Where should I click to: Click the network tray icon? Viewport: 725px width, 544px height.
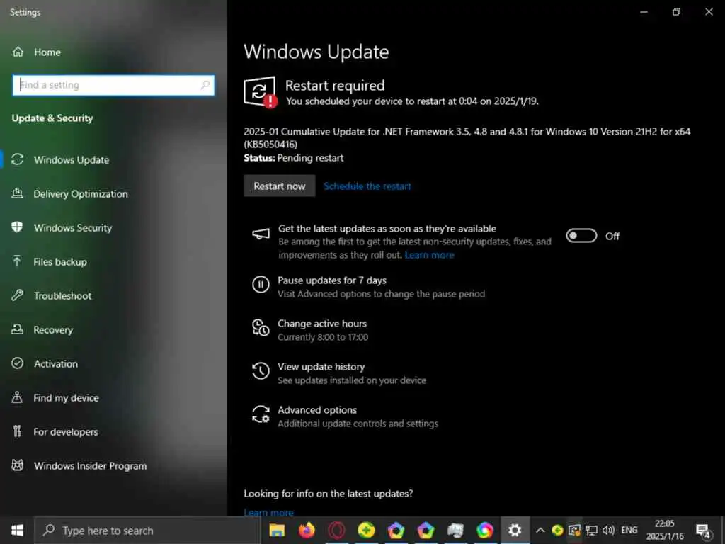point(591,530)
